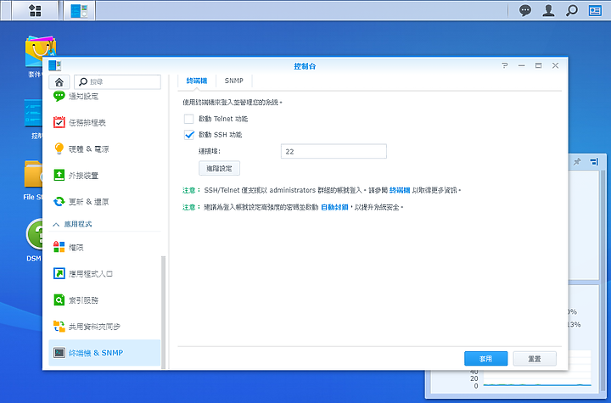Click the sidebar vertical scrollbar
The width and height of the screenshot is (611, 403).
164,312
